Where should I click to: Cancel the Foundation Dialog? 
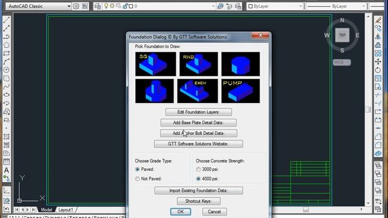(x=214, y=211)
